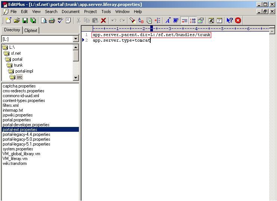Click the Find (flashlight) toolbar icon
This screenshot has width=277, height=201.
[x=132, y=21]
